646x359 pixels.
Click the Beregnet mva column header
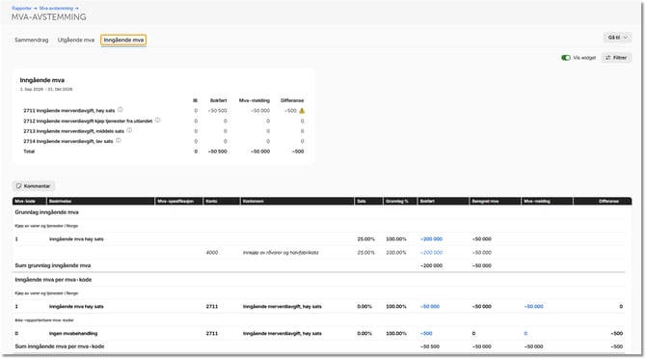pyautogui.click(x=495, y=201)
